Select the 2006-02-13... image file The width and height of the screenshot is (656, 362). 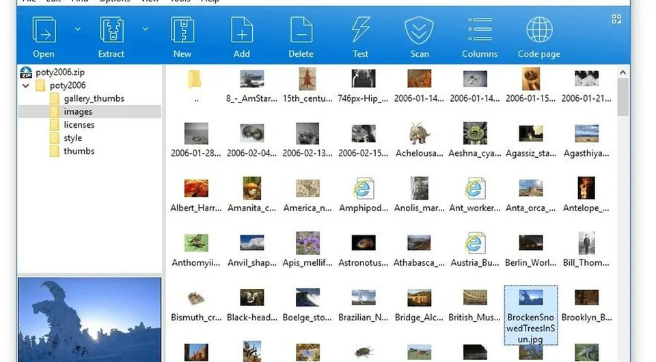tap(307, 141)
